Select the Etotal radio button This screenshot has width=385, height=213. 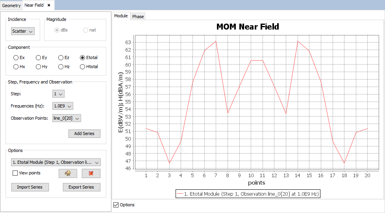pyautogui.click(x=82, y=57)
